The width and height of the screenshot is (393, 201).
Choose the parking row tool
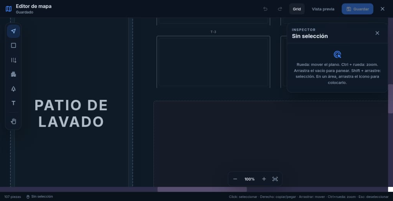tap(13, 60)
